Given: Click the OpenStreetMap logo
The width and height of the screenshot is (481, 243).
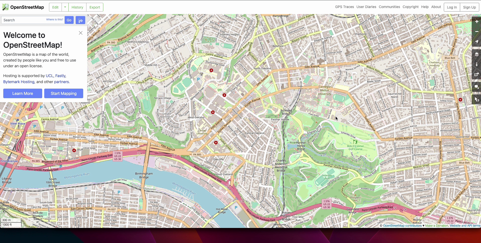Looking at the screenshot, I should click(x=23, y=7).
